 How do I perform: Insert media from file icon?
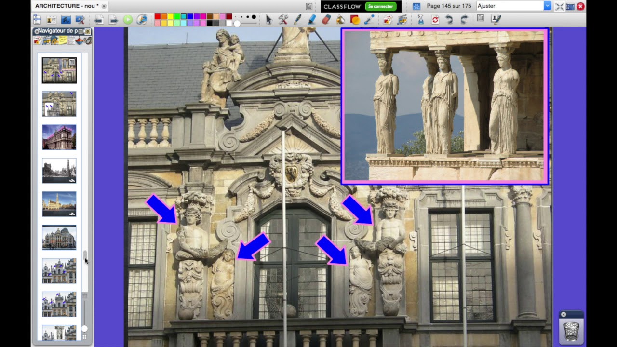point(388,20)
